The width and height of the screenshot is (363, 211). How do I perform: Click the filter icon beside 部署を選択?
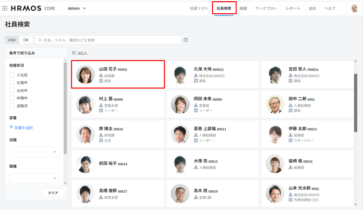[11, 128]
